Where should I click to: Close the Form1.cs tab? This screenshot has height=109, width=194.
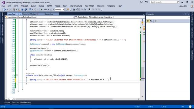click(x=20, y=14)
